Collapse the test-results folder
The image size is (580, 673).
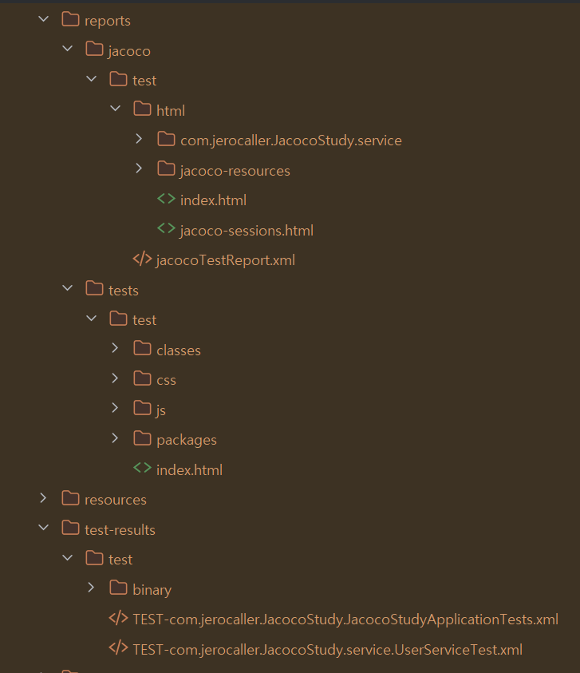click(x=43, y=529)
